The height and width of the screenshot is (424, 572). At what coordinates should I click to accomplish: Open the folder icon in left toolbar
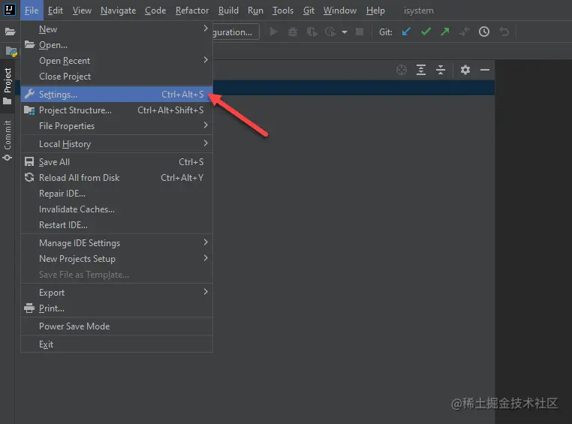tap(11, 32)
